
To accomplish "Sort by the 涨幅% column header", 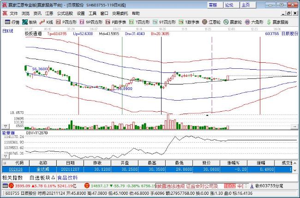I will (234, 163).
